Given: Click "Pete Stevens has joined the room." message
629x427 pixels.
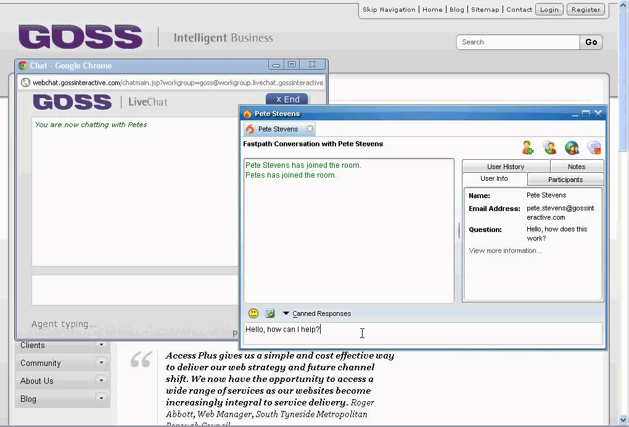Looking at the screenshot, I should [303, 165].
